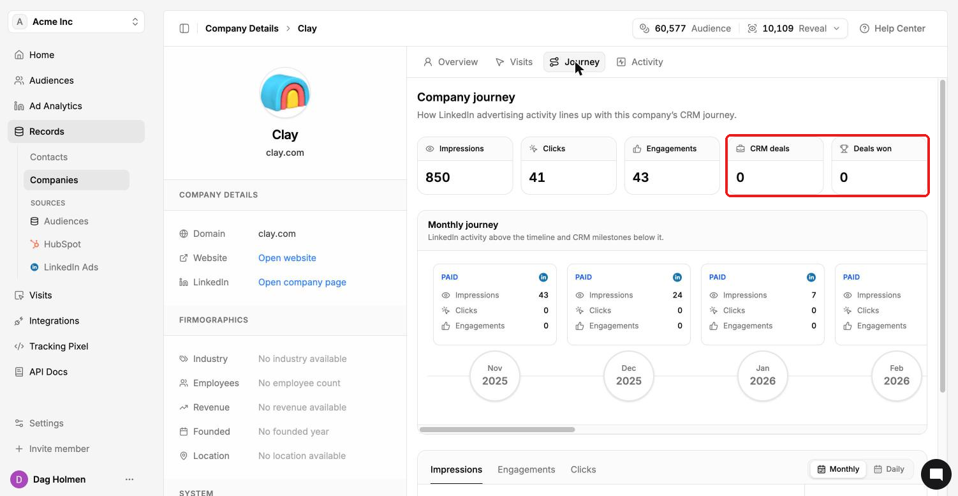The height and width of the screenshot is (496, 958).
Task: Select the Jan 2026 timeline marker
Action: (763, 376)
